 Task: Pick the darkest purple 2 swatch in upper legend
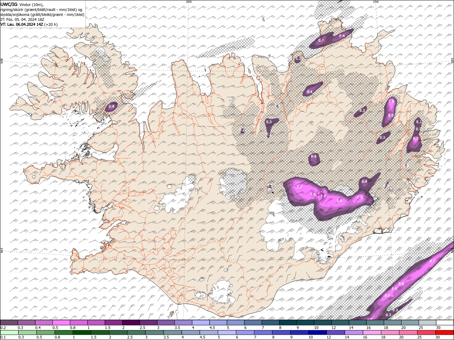[131, 322]
